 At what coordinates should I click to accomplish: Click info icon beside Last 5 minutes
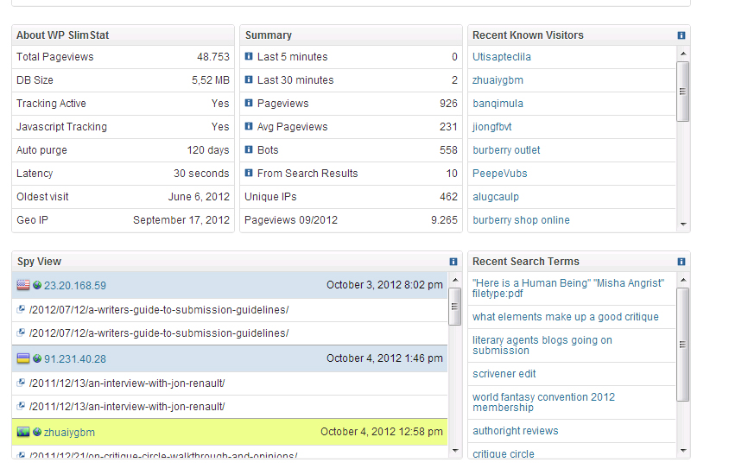(x=249, y=57)
